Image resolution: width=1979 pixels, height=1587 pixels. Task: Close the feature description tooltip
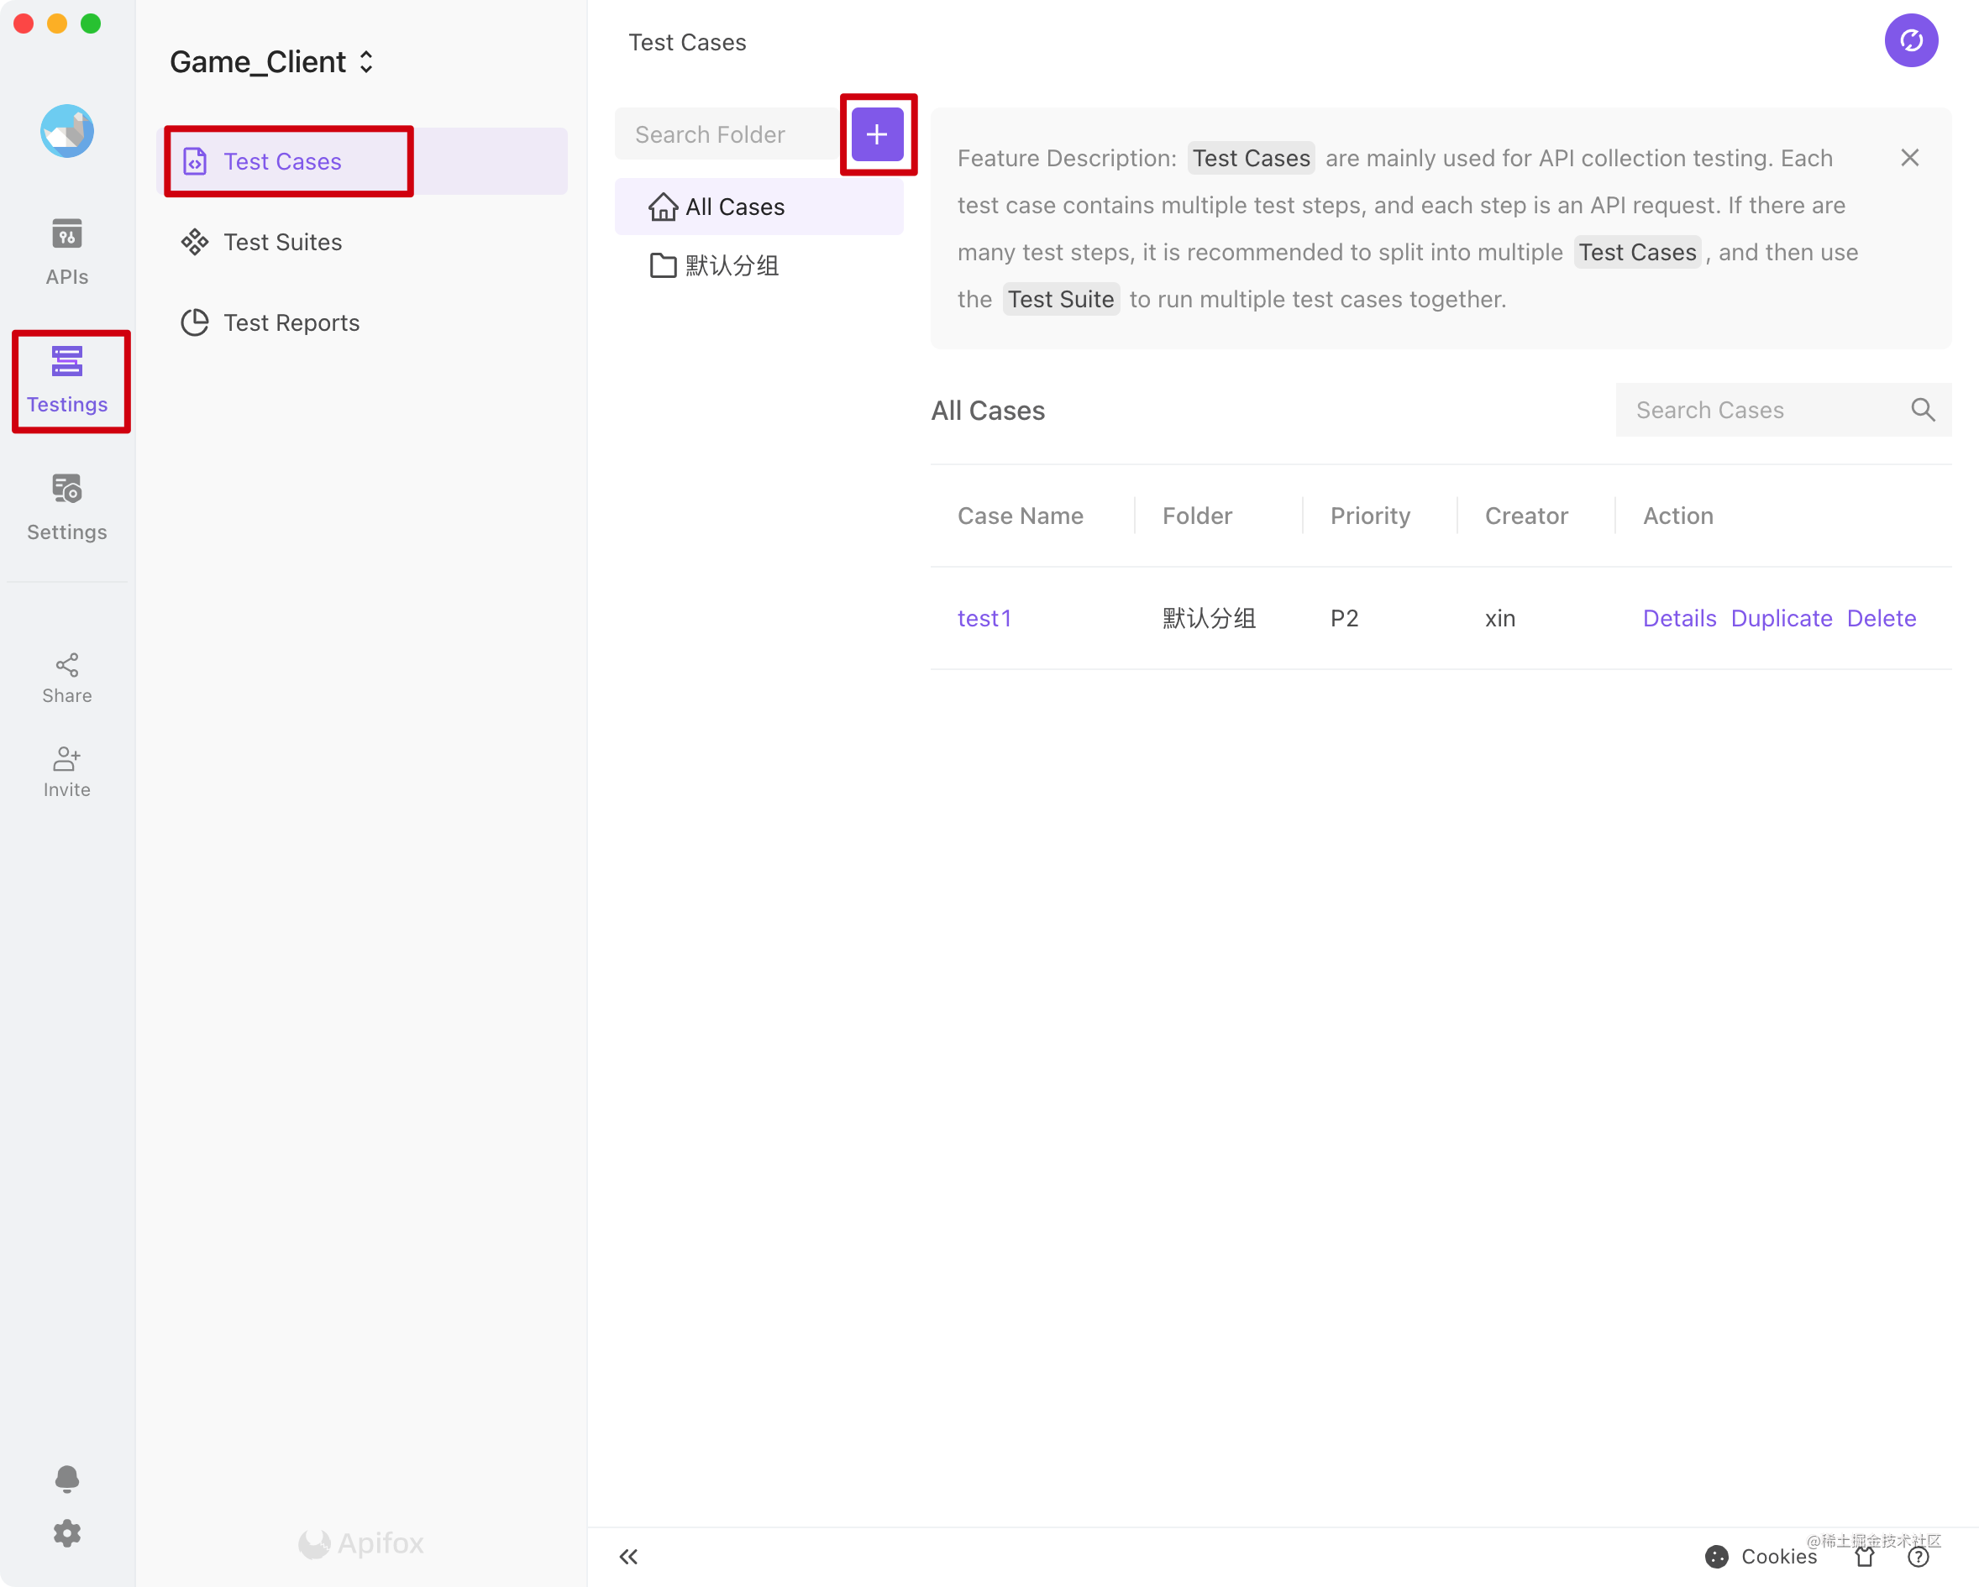click(1911, 157)
